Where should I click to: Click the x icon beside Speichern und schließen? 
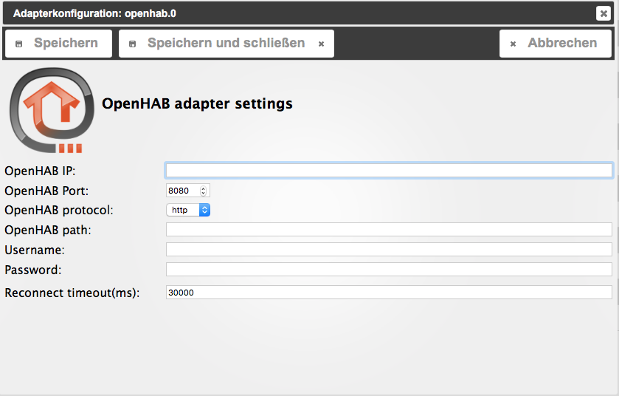tap(321, 44)
